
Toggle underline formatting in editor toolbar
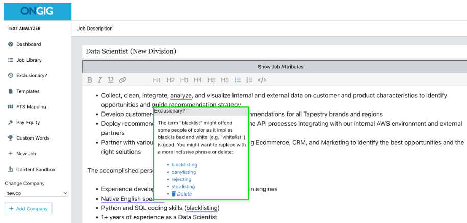click(x=111, y=80)
